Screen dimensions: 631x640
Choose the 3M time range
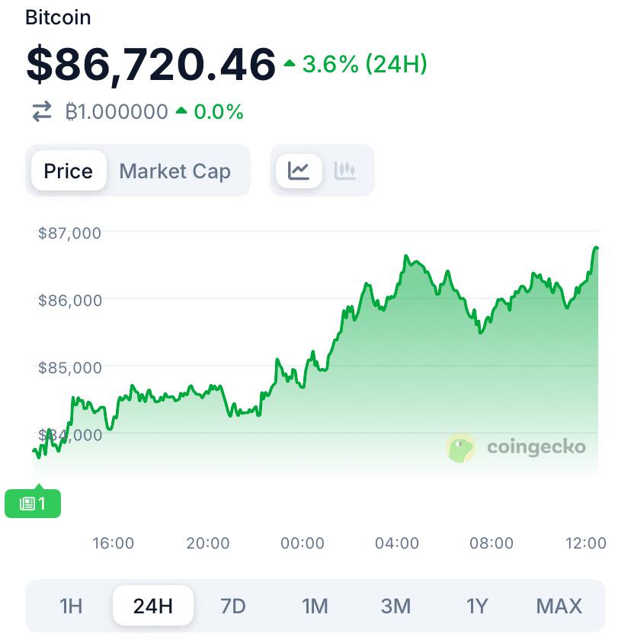396,606
